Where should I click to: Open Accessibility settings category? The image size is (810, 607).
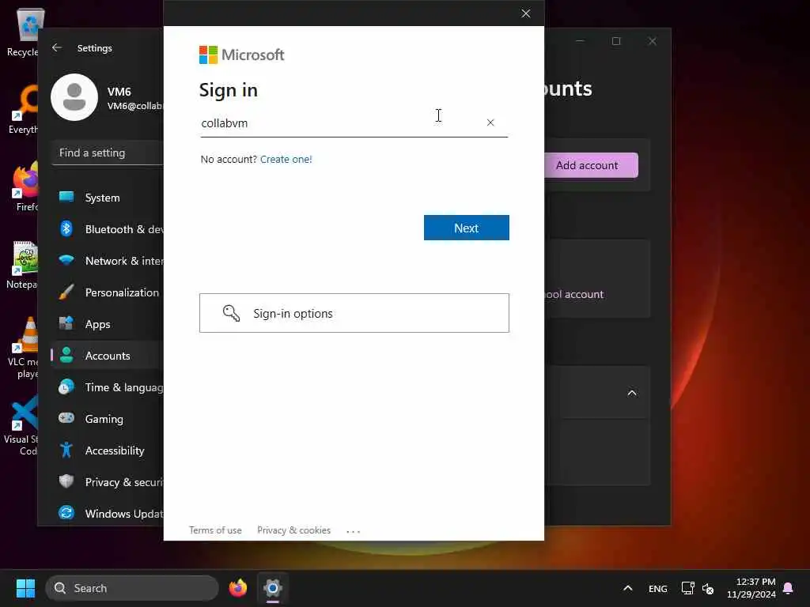[x=107, y=450]
